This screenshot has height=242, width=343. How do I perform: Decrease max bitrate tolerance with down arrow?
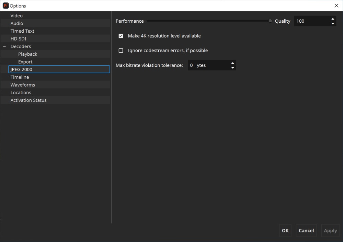232,68
